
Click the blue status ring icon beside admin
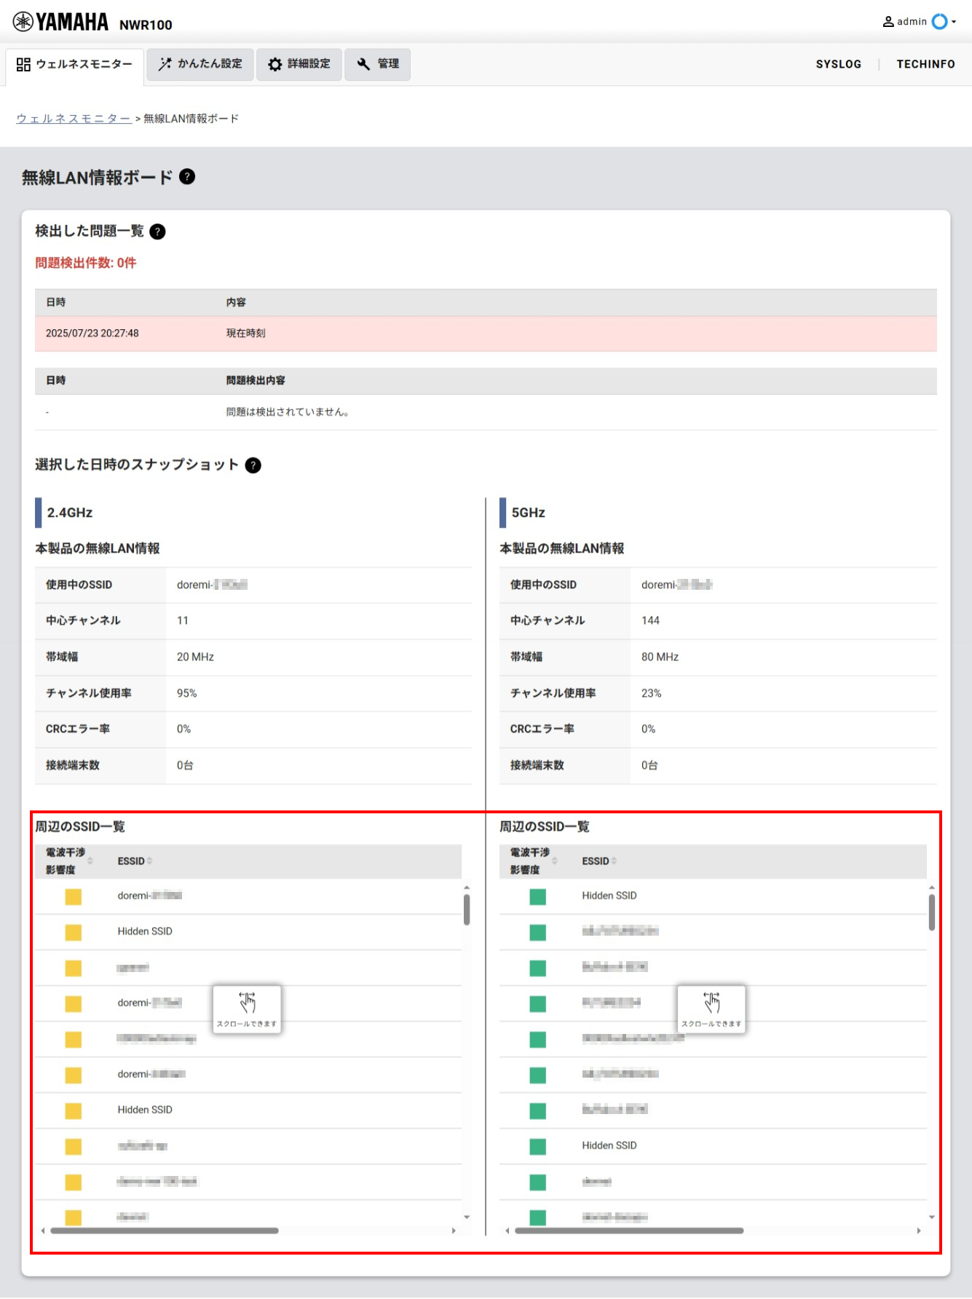click(x=939, y=22)
